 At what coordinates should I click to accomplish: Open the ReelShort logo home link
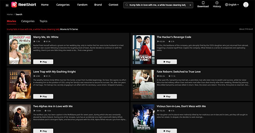(x=24, y=5)
